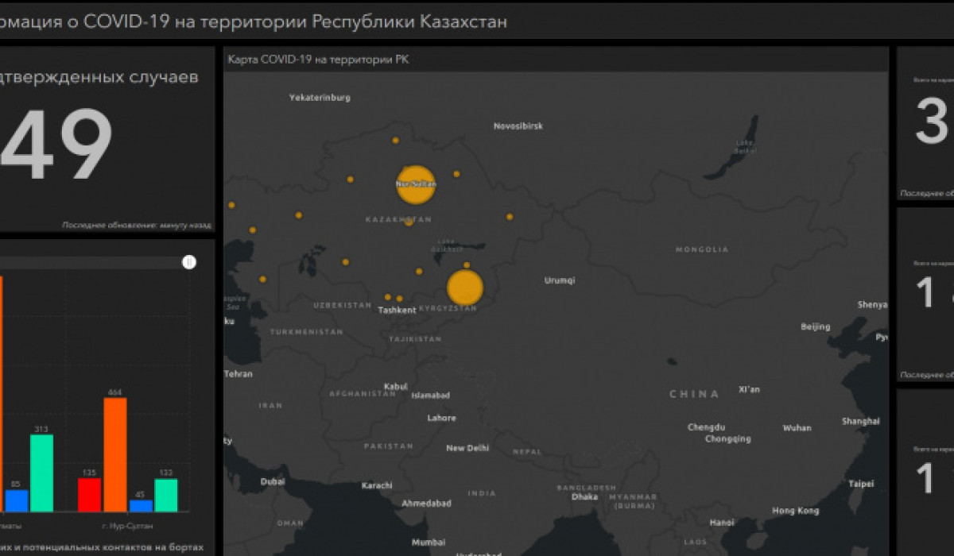Click the blue bar labeled 85

pyautogui.click(x=17, y=501)
